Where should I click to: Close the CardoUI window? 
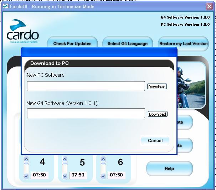(209, 6)
